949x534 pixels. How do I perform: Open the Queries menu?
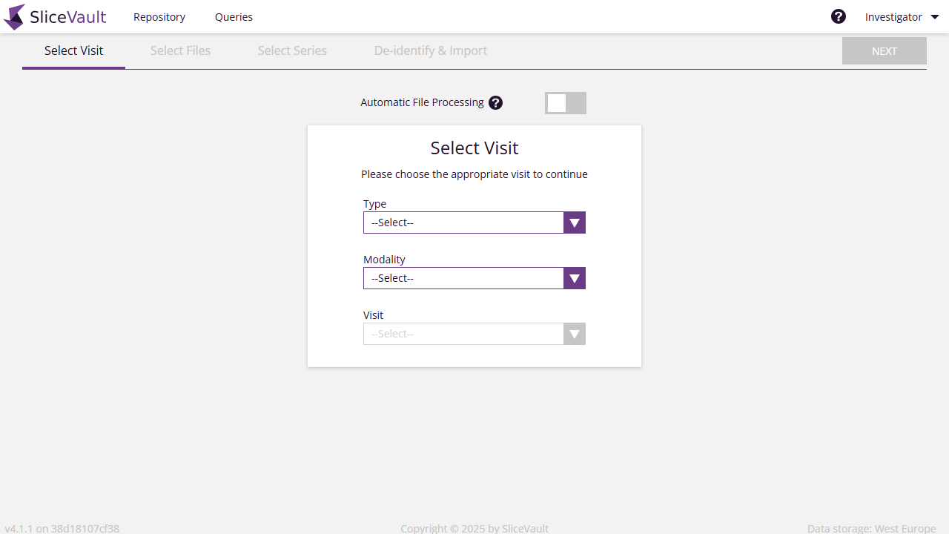[x=234, y=16]
